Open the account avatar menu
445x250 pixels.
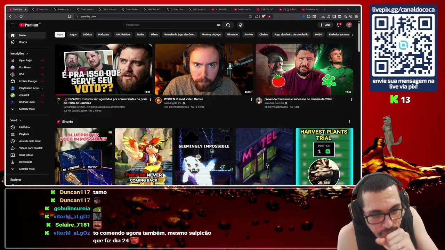point(349,25)
